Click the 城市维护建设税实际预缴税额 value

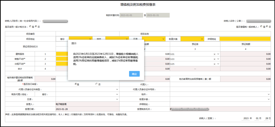pyautogui.click(x=45, y=79)
